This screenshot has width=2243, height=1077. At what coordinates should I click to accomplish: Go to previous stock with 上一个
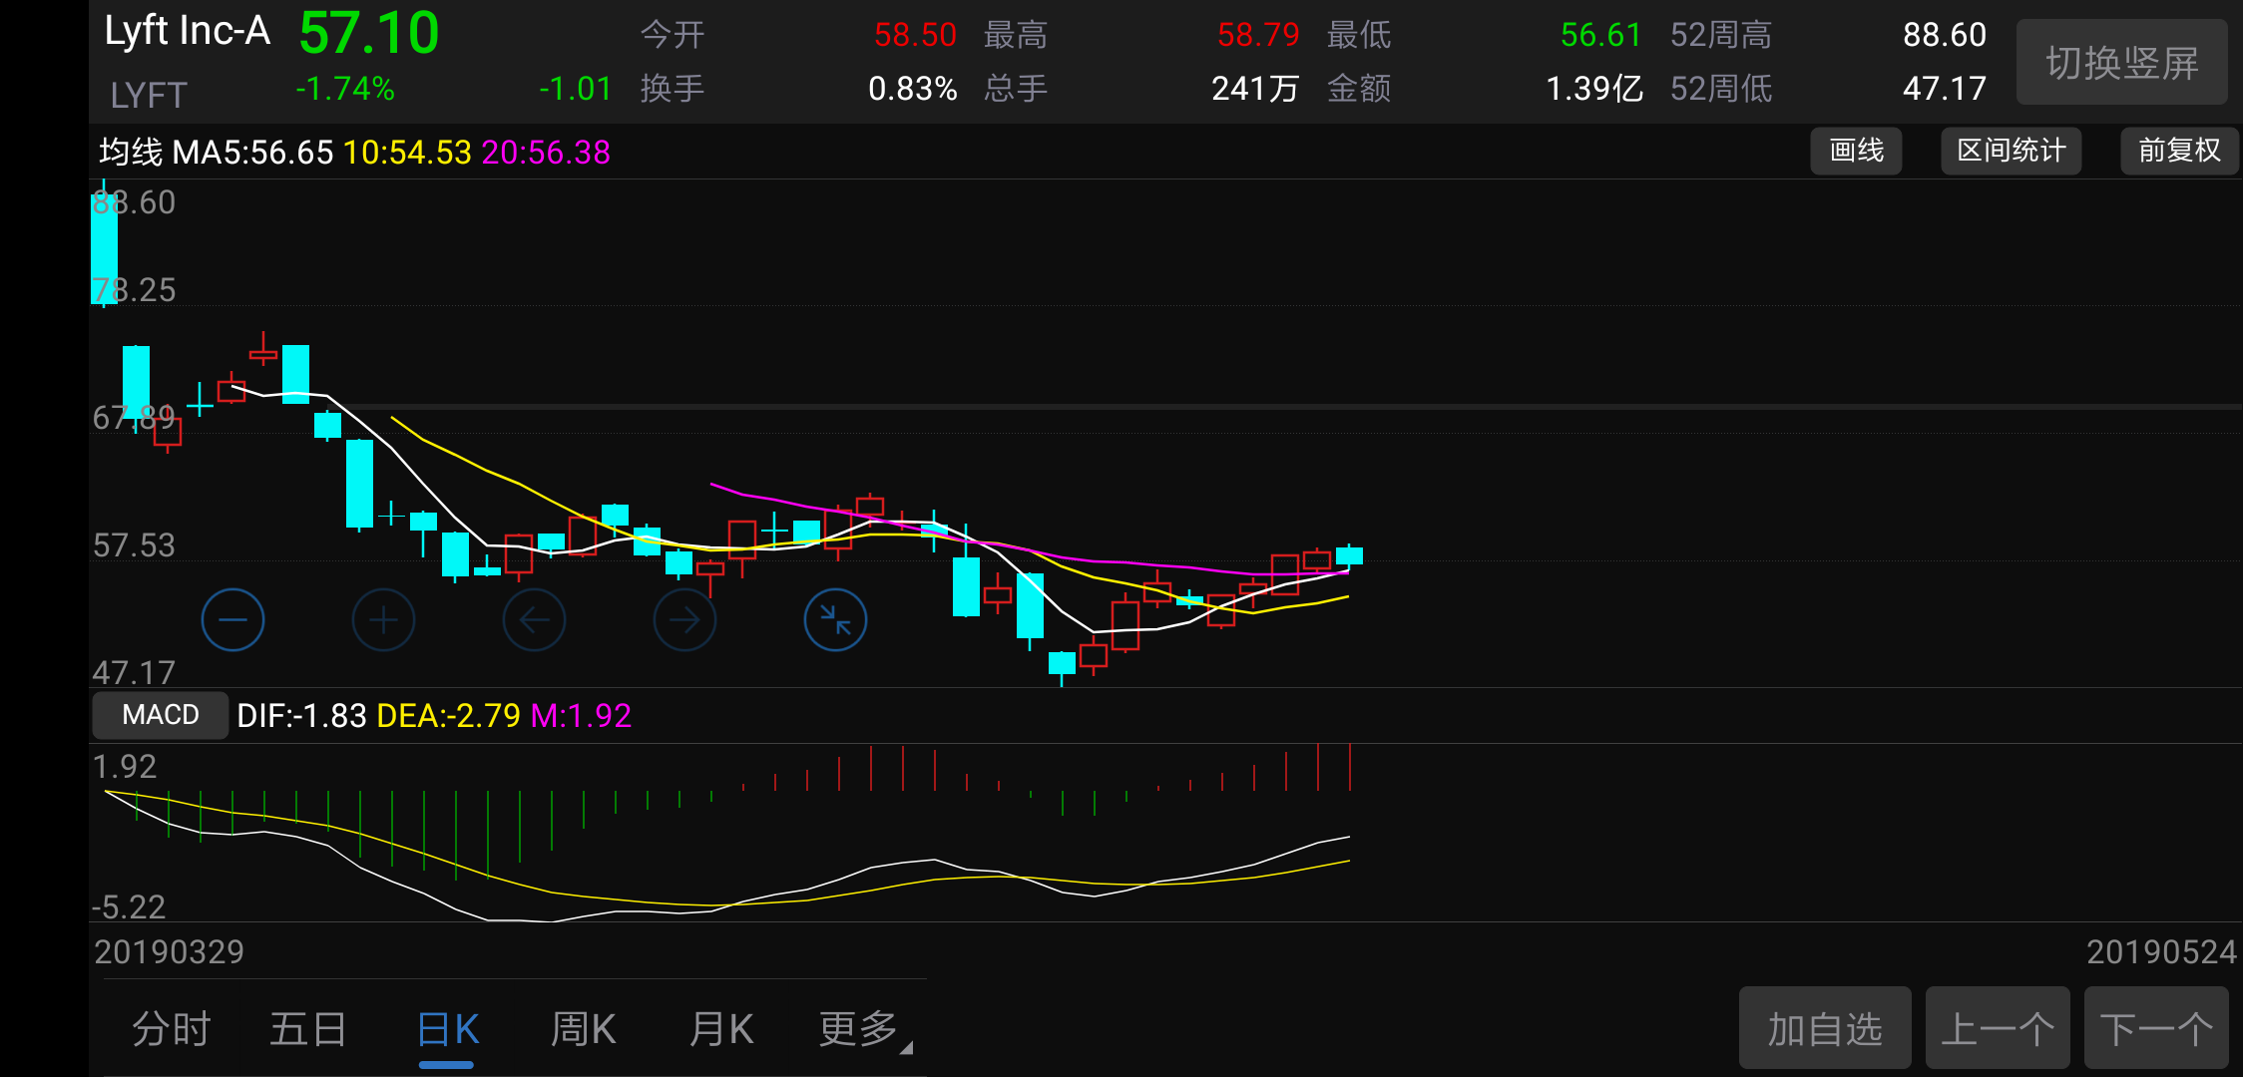1998,1028
